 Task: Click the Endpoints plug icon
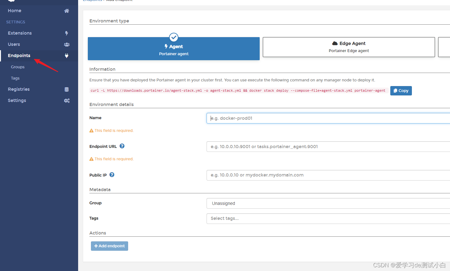[67, 56]
